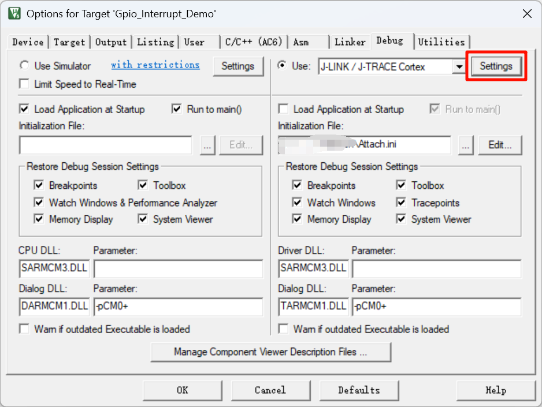Image resolution: width=542 pixels, height=407 pixels.
Task: Restore settings with Defaults button
Action: 359,390
